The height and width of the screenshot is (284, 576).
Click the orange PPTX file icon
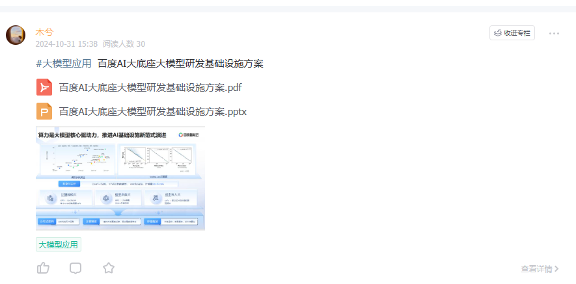tap(44, 111)
